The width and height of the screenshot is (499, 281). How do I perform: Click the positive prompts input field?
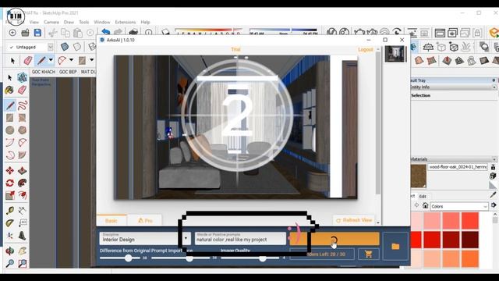240,238
